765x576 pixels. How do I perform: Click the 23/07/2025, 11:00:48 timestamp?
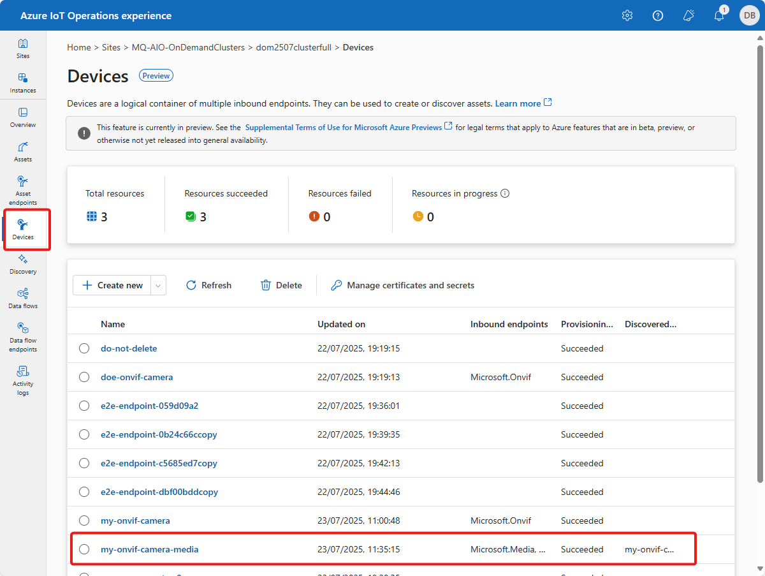pyautogui.click(x=359, y=521)
